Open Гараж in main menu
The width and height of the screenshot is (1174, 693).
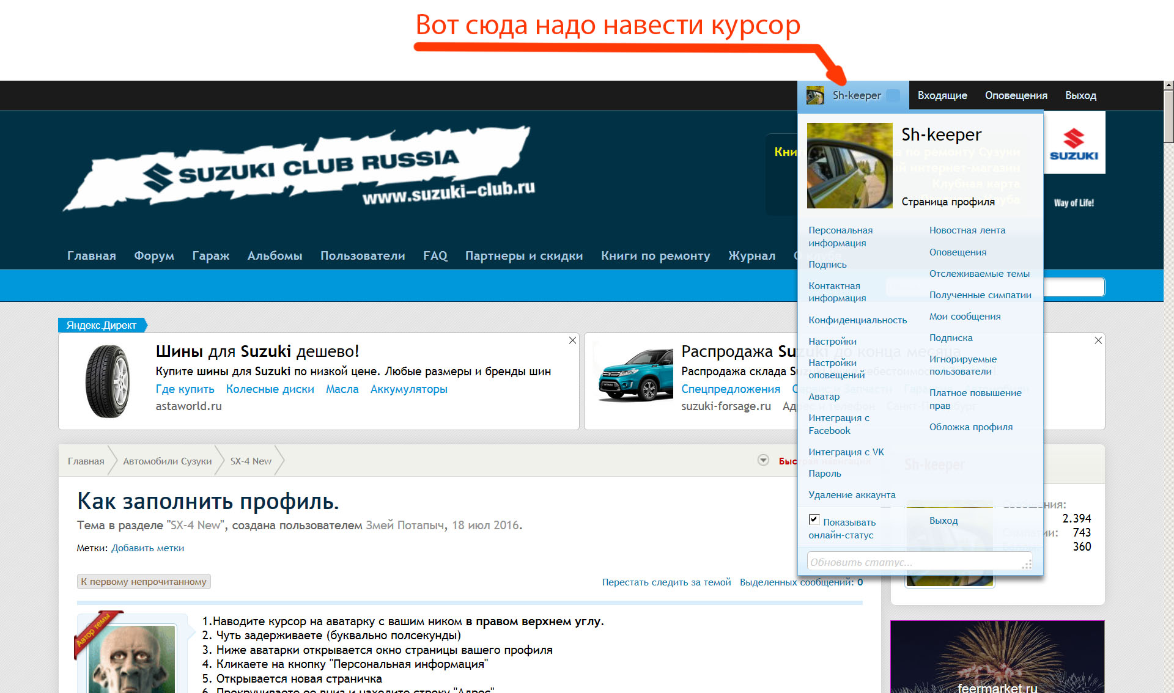point(211,255)
